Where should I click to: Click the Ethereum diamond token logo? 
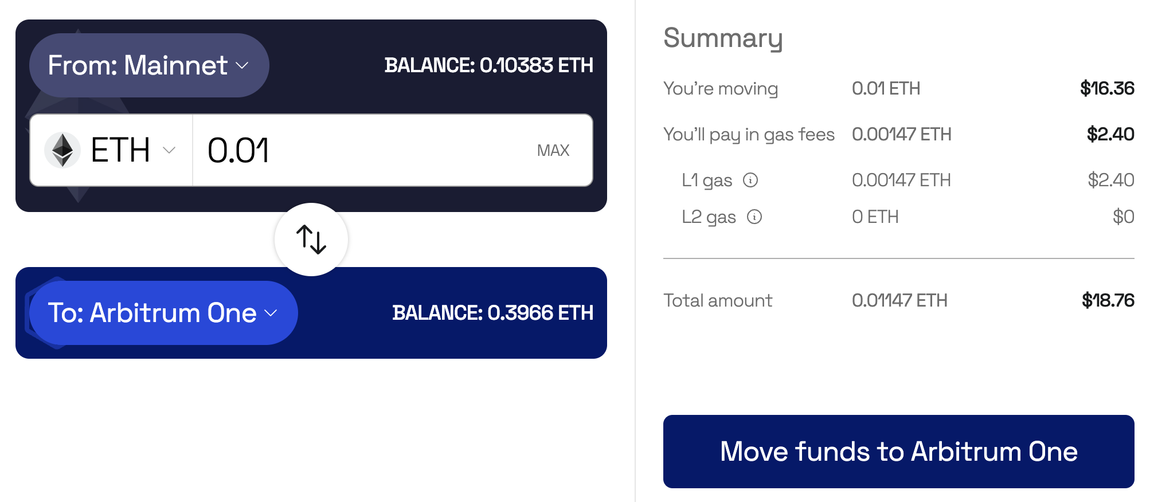point(62,150)
